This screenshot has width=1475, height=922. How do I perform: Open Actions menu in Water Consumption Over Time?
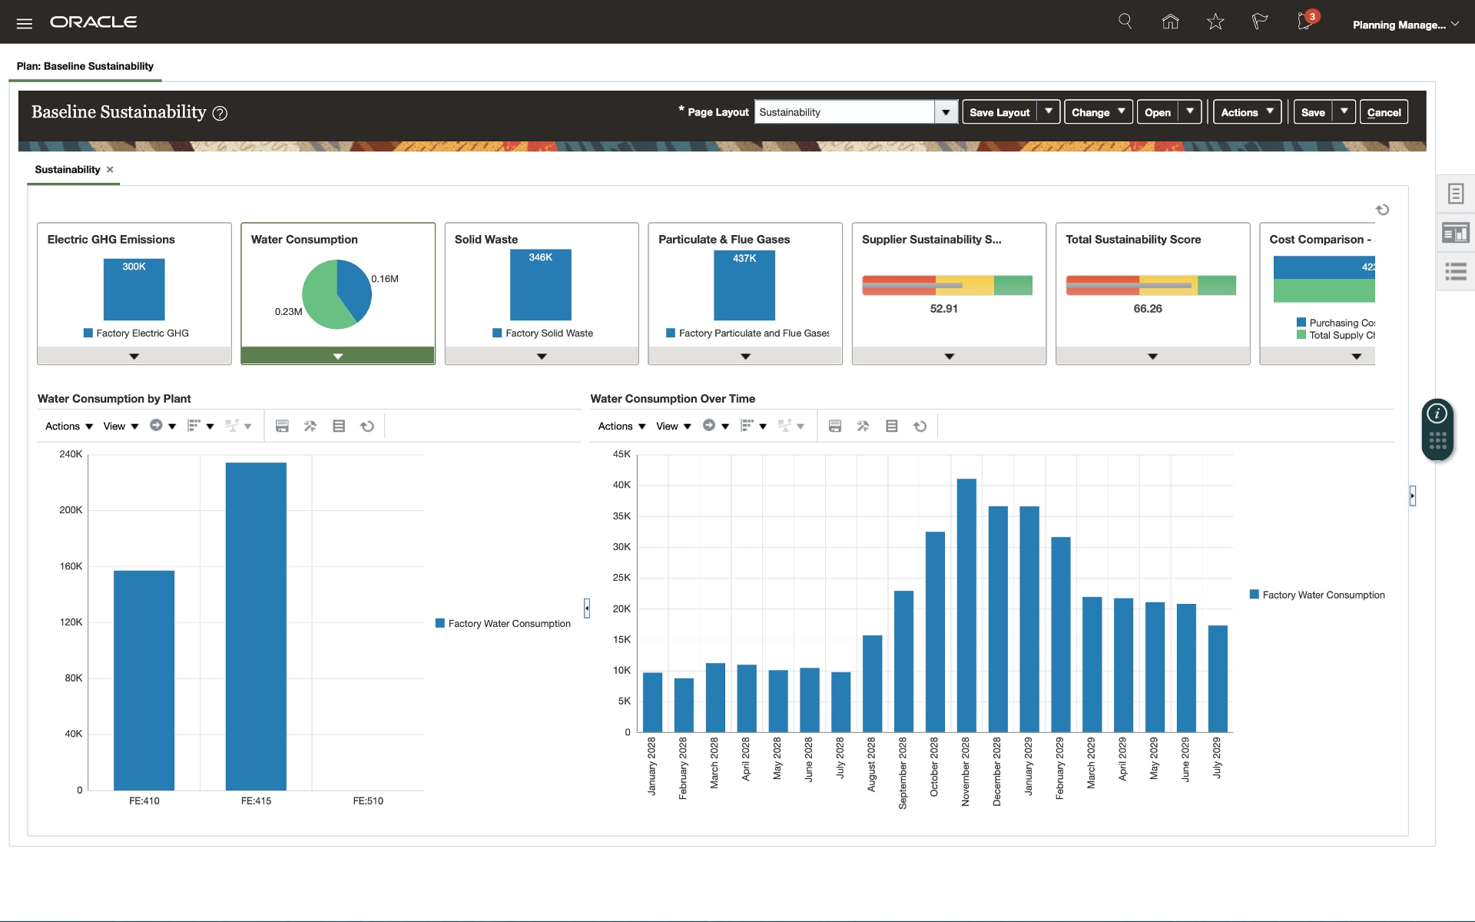(x=621, y=426)
